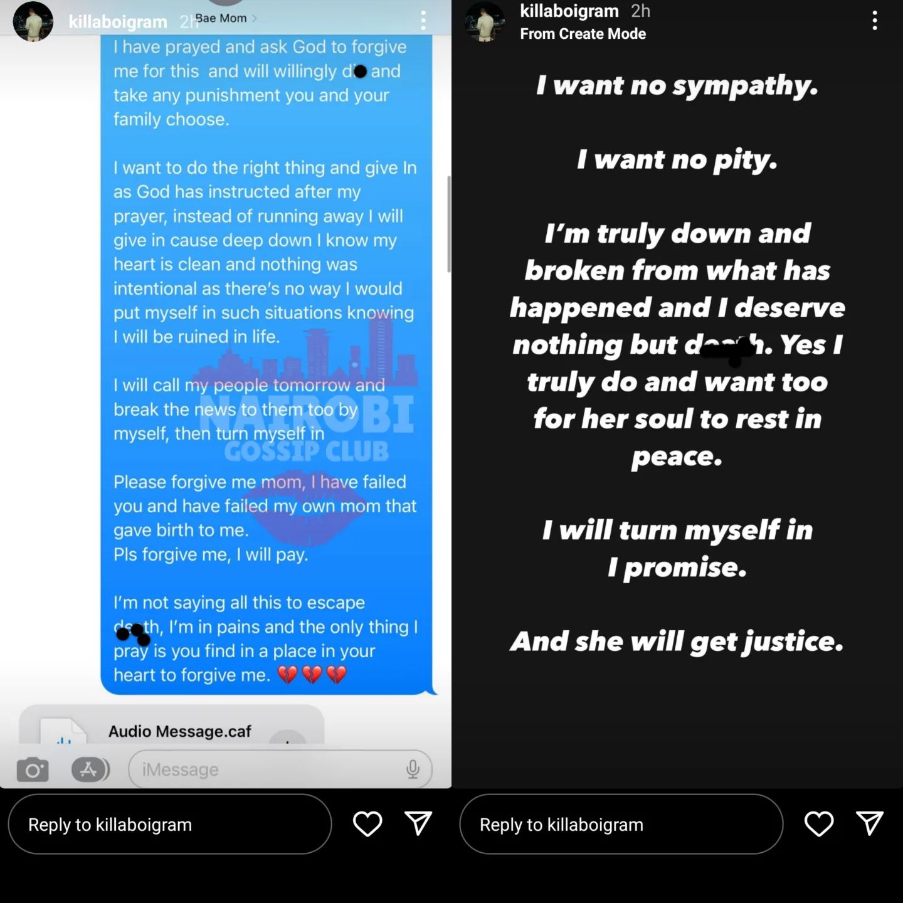The image size is (903, 903).
Task: Share the left story via paper plane
Action: coord(418,823)
